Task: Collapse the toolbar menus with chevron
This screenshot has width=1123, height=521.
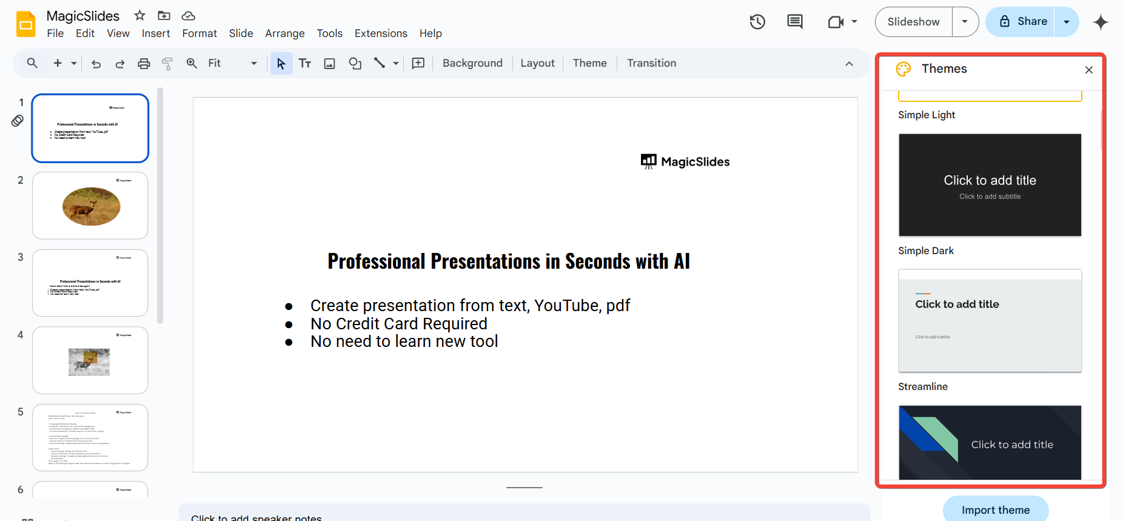Action: 849,64
